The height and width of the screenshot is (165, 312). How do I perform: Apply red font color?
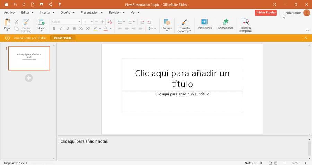point(106,29)
